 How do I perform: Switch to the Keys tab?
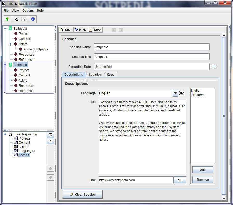click(x=110, y=75)
